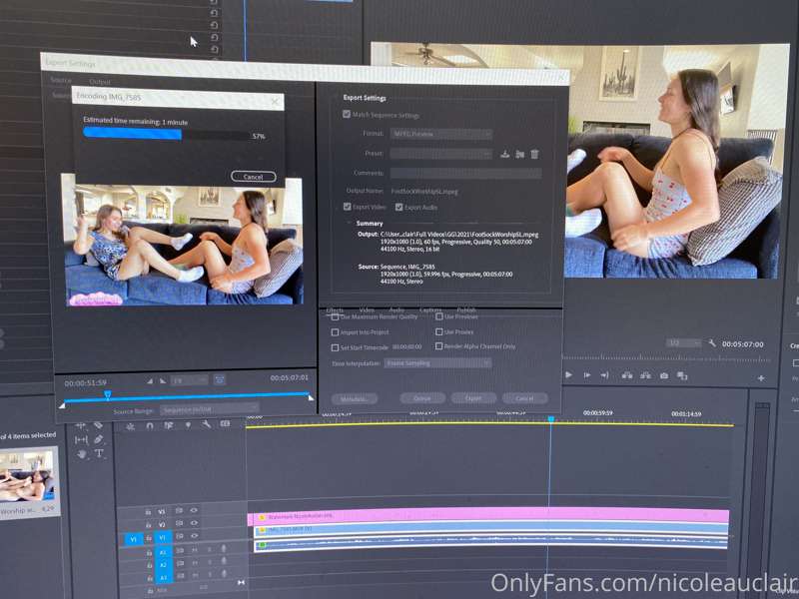Toggle V2 track output eye

point(194,523)
